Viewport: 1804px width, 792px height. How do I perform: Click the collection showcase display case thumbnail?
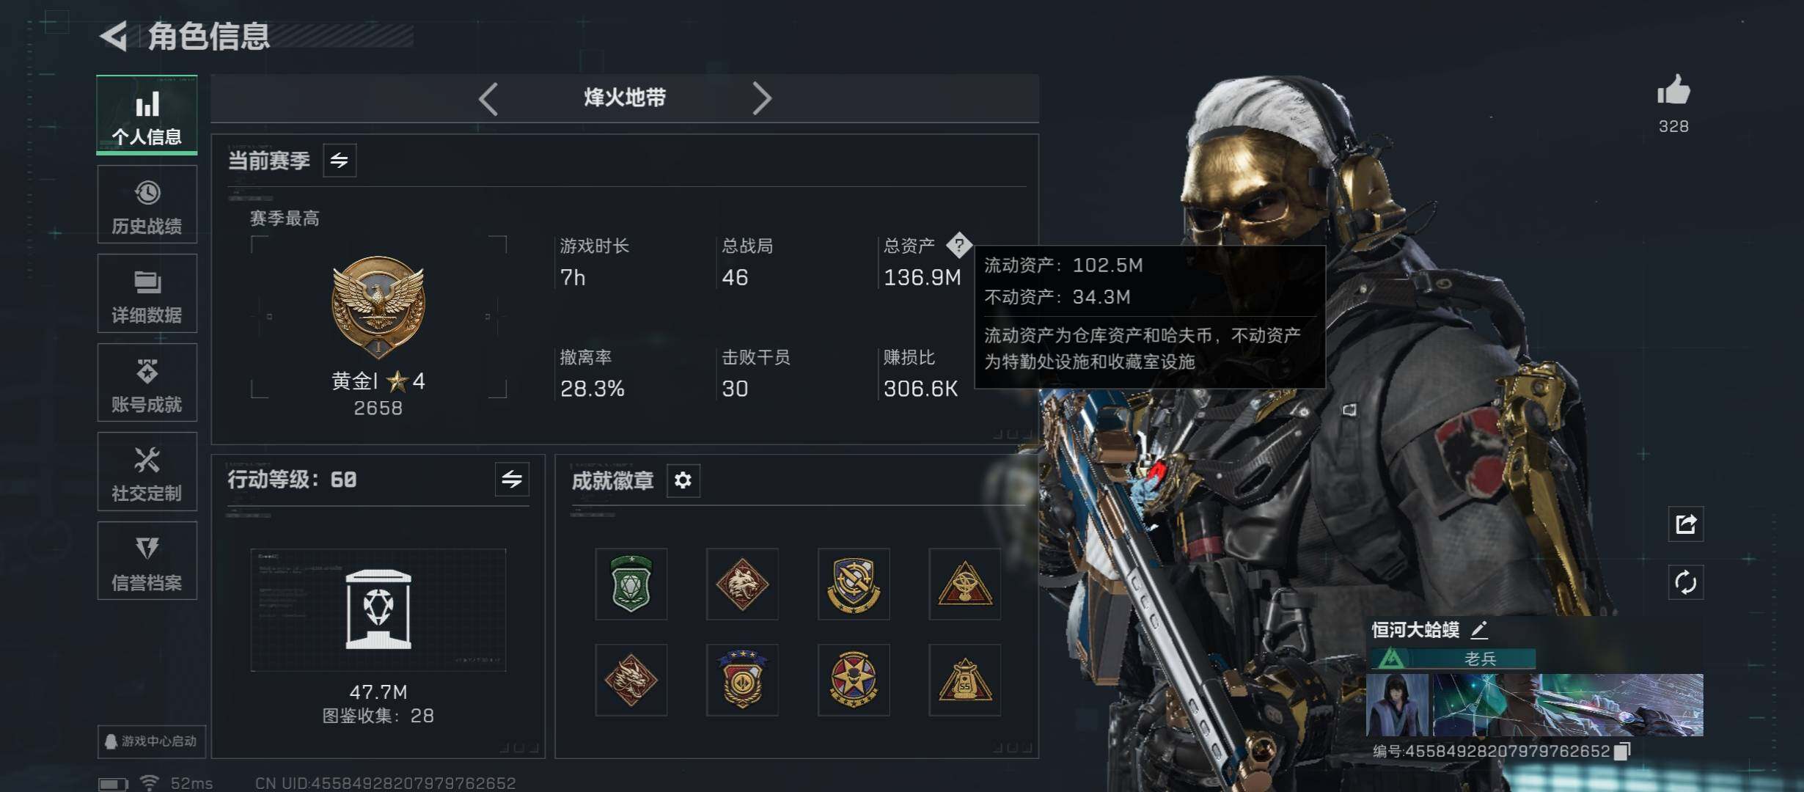coord(378,609)
